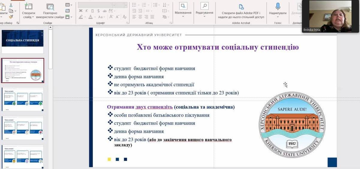Expand the Section dropdown arrow

point(71,17)
